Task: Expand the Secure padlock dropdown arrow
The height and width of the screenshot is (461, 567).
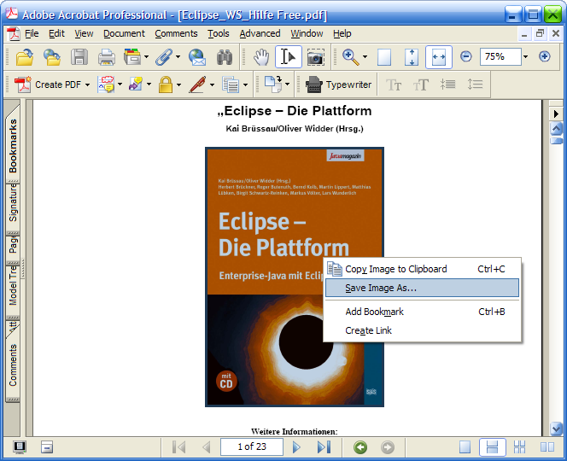Action: (x=179, y=85)
